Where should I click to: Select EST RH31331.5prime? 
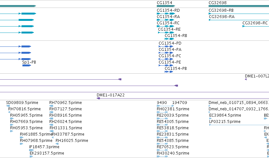52,131
